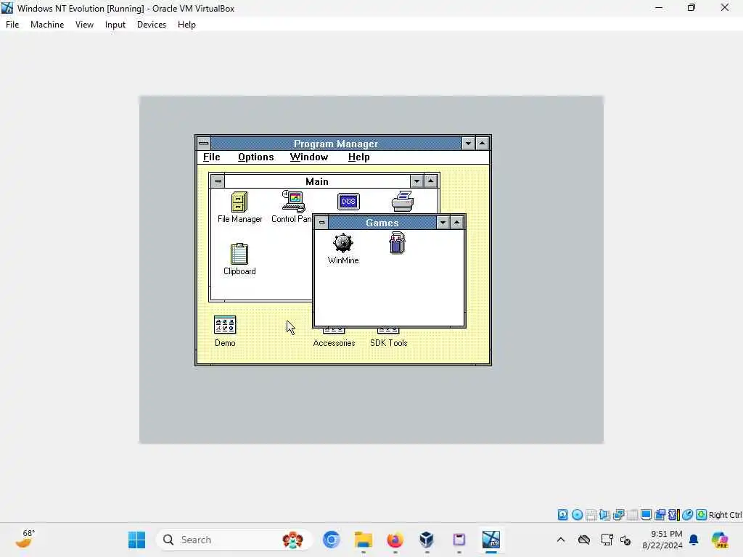Open VirtualBox Help menu
The image size is (743, 557).
tap(186, 25)
